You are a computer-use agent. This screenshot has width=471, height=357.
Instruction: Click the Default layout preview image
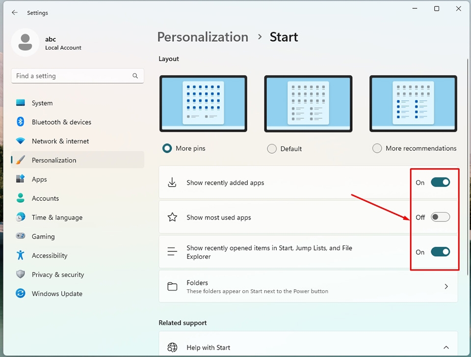pyautogui.click(x=308, y=104)
